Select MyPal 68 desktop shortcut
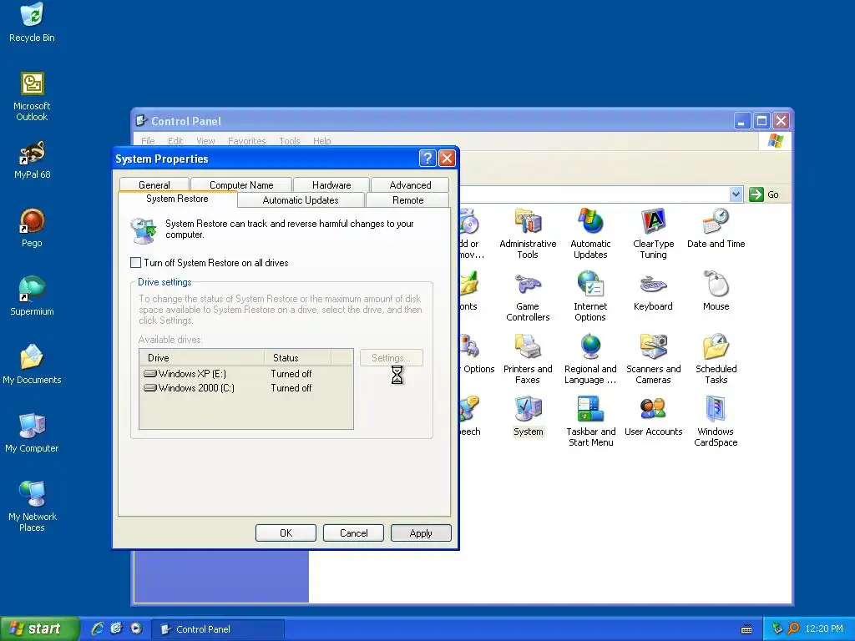The width and height of the screenshot is (855, 641). tap(33, 159)
